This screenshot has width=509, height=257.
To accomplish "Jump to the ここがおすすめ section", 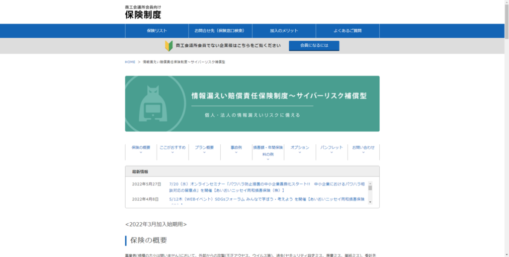I will point(172,147).
